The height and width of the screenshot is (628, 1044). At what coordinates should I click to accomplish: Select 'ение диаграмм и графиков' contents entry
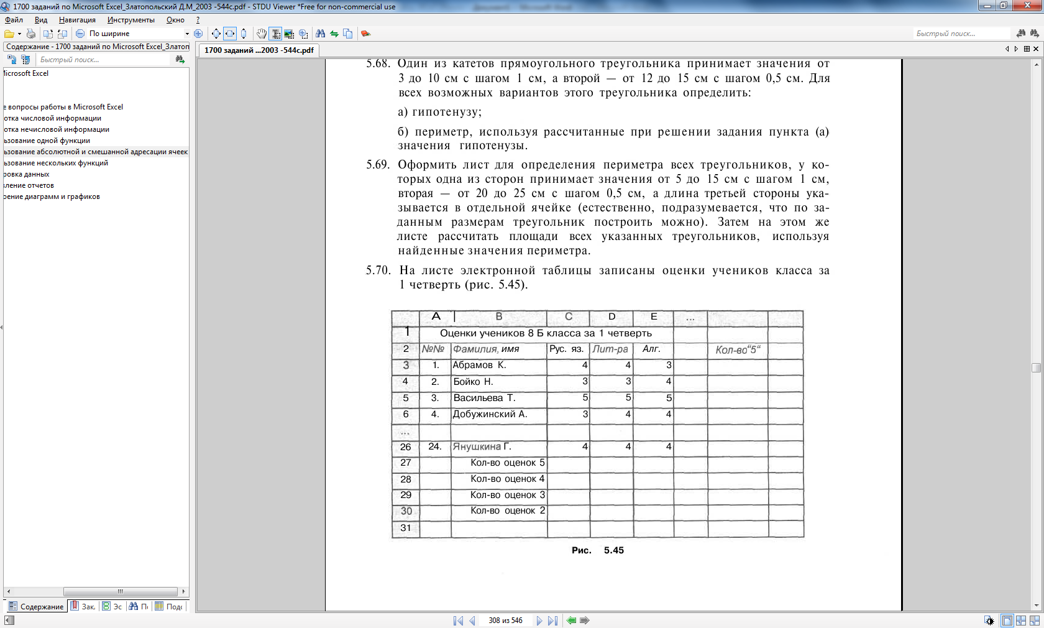[52, 196]
